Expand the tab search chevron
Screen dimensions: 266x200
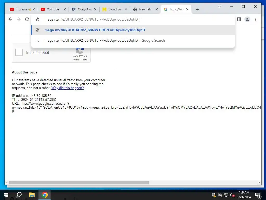219,7
